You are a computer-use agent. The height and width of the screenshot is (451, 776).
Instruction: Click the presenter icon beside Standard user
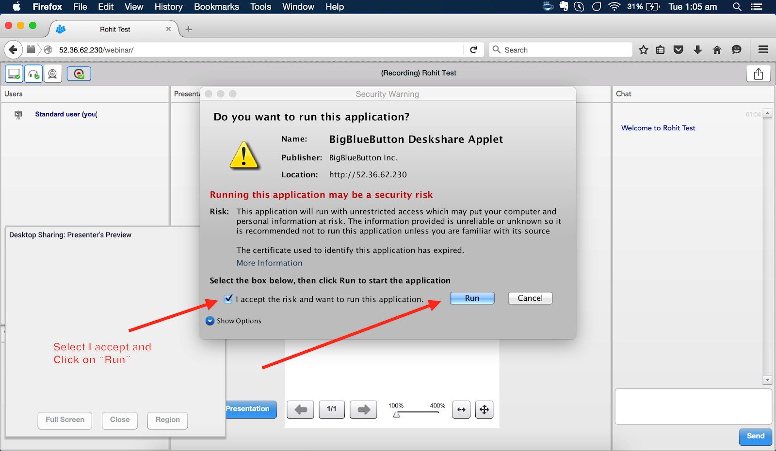[x=18, y=115]
